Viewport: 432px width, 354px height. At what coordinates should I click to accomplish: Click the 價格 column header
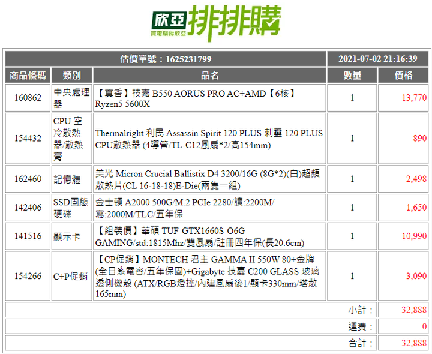[403, 75]
